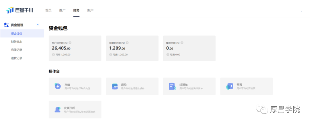Click question icon before 可用 0.00
This screenshot has height=123, width=310.
[168, 55]
